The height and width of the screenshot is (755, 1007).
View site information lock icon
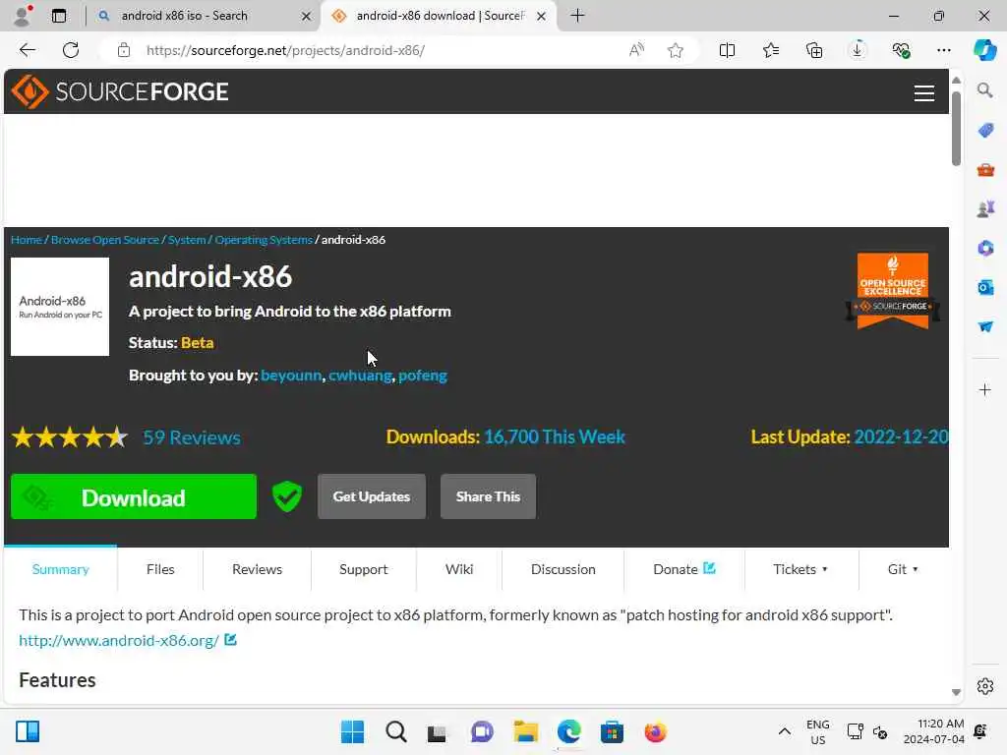point(124,50)
